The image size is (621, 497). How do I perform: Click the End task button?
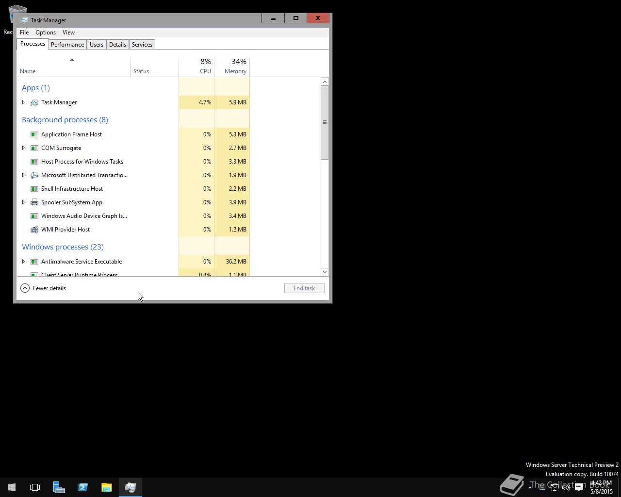(x=304, y=288)
